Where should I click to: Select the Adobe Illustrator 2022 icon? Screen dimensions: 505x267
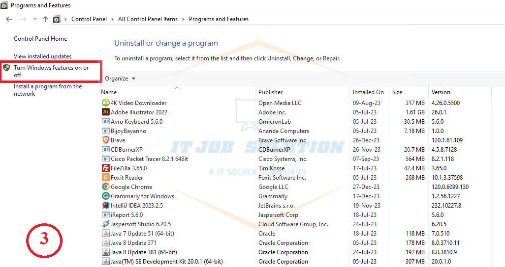[105, 112]
